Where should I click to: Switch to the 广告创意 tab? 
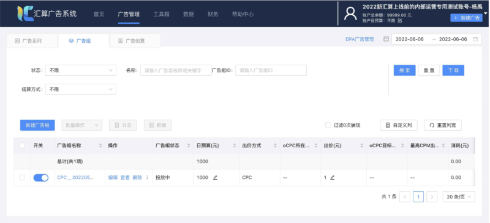coord(135,41)
